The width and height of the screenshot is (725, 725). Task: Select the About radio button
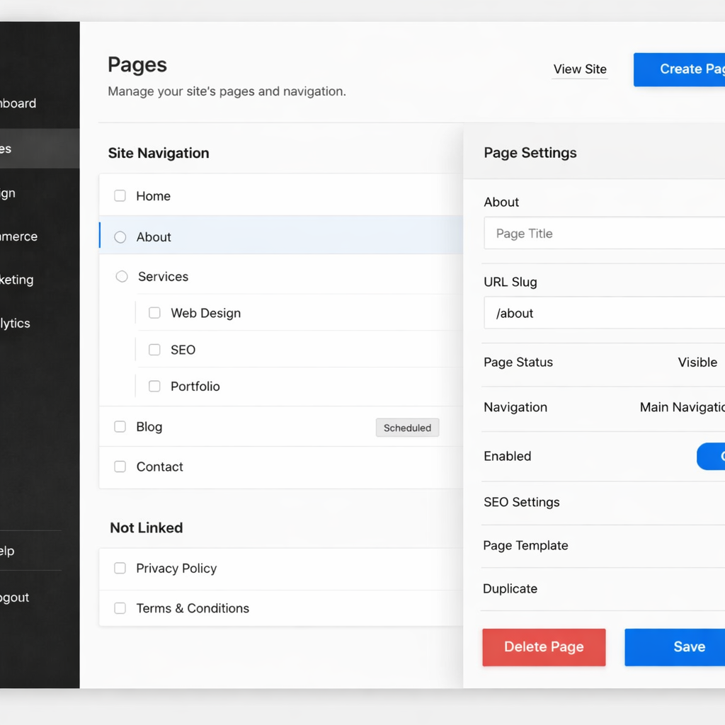coord(120,237)
